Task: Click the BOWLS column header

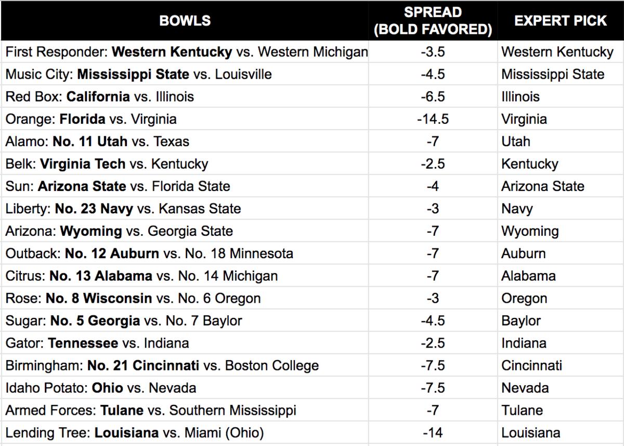Action: click(185, 21)
